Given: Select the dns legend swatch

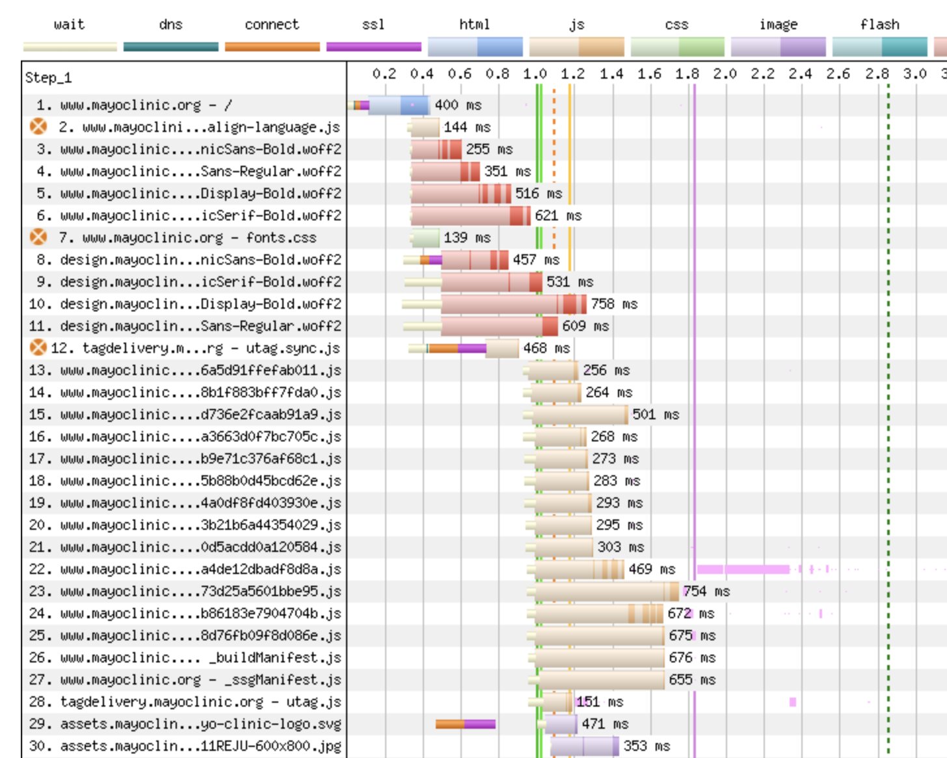Looking at the screenshot, I should coord(171,47).
